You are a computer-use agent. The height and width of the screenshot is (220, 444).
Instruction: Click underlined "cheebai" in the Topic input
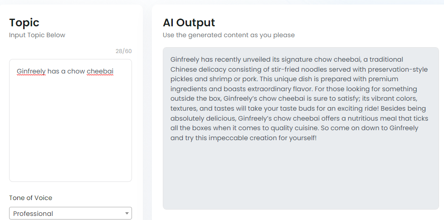coord(100,71)
